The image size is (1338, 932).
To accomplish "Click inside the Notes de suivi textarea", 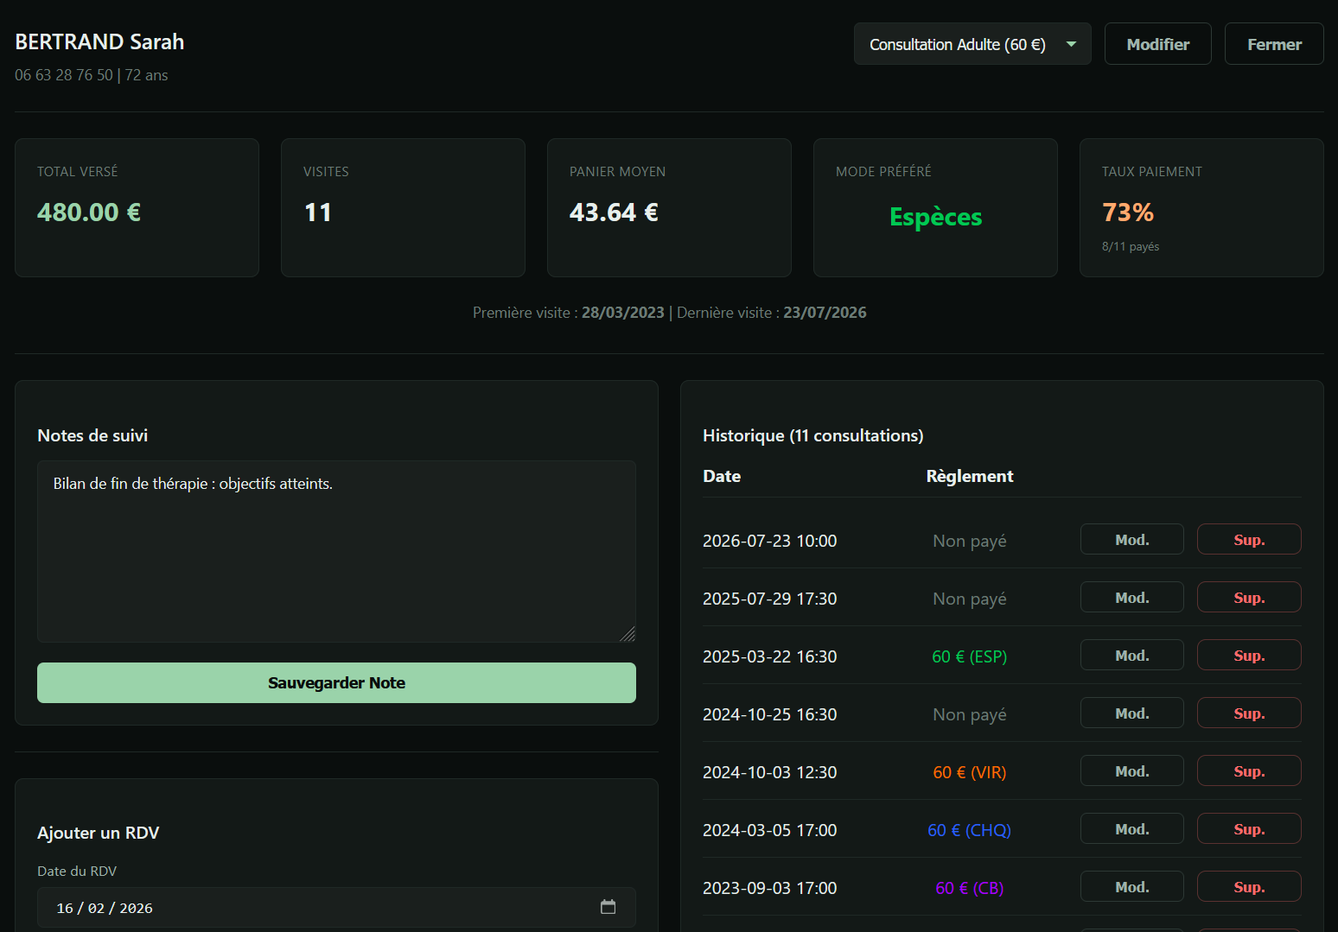I will coord(336,551).
